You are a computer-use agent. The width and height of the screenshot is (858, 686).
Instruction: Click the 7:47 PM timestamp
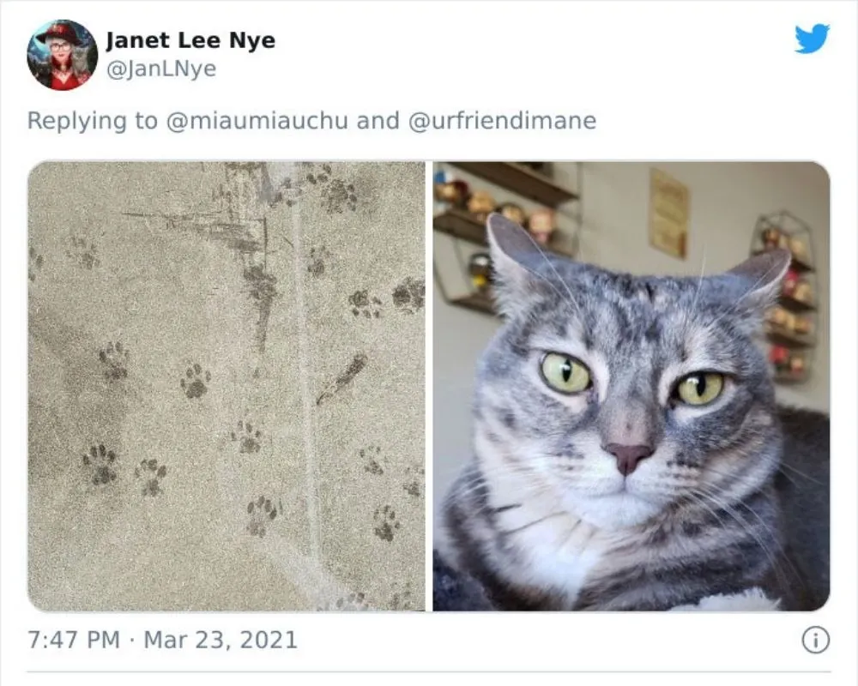(74, 640)
